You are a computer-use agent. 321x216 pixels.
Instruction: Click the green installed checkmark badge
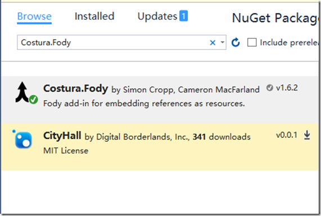[33, 100]
